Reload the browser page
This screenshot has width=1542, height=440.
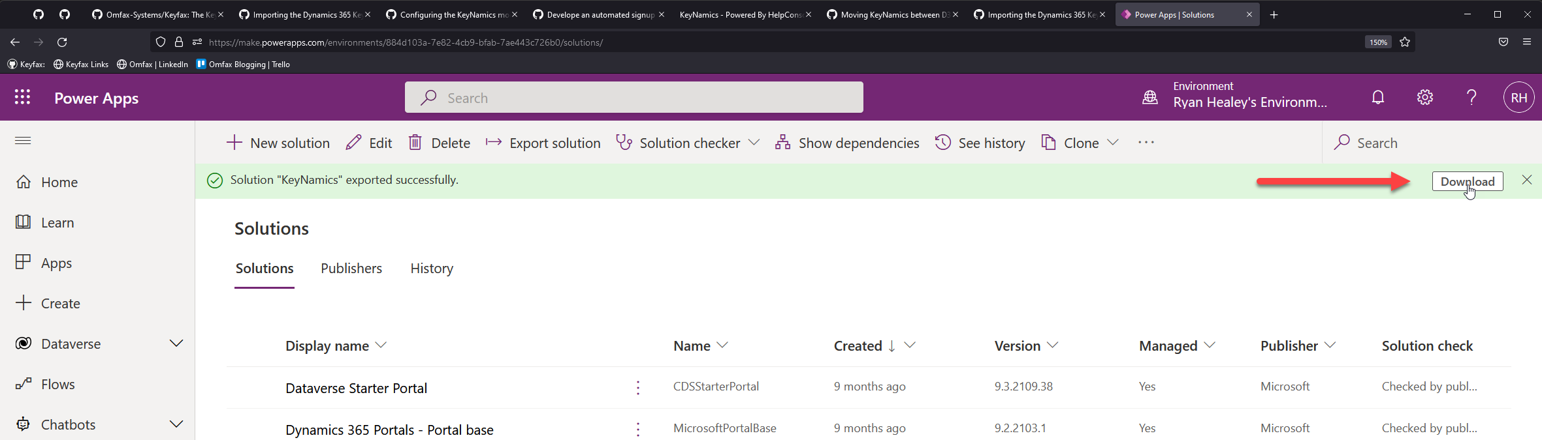(62, 42)
